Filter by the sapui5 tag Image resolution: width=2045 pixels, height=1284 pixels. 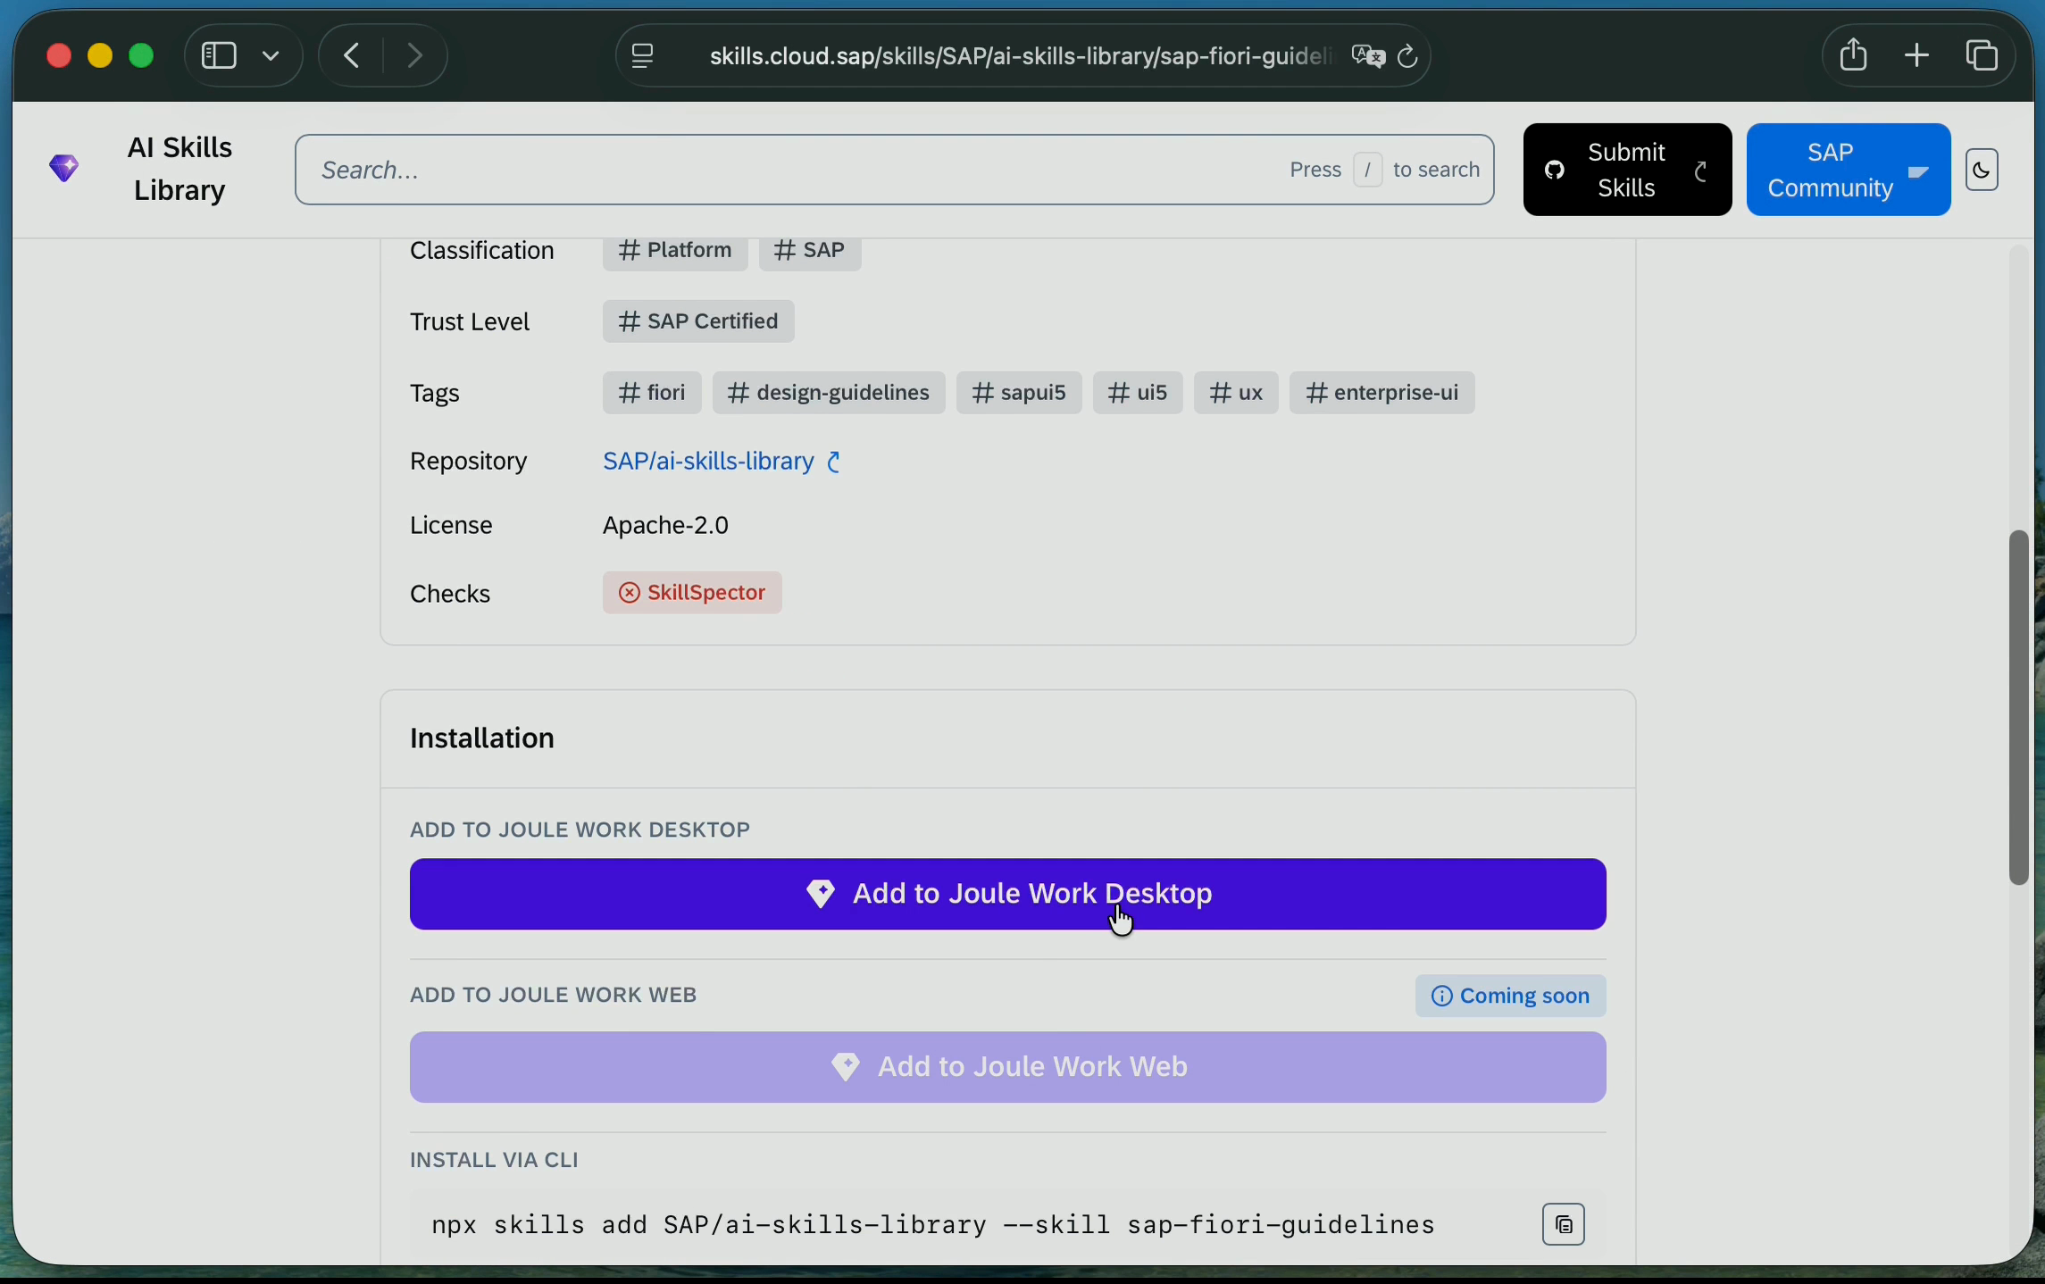click(x=1019, y=393)
